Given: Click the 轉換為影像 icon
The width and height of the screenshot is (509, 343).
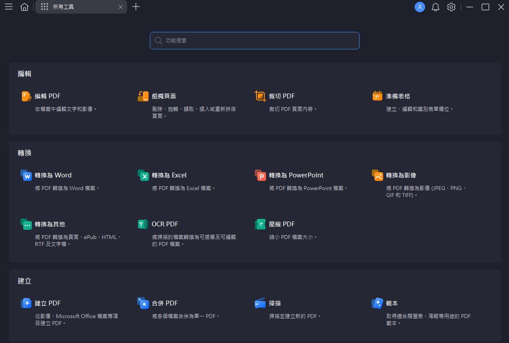Looking at the screenshot, I should pyautogui.click(x=377, y=175).
